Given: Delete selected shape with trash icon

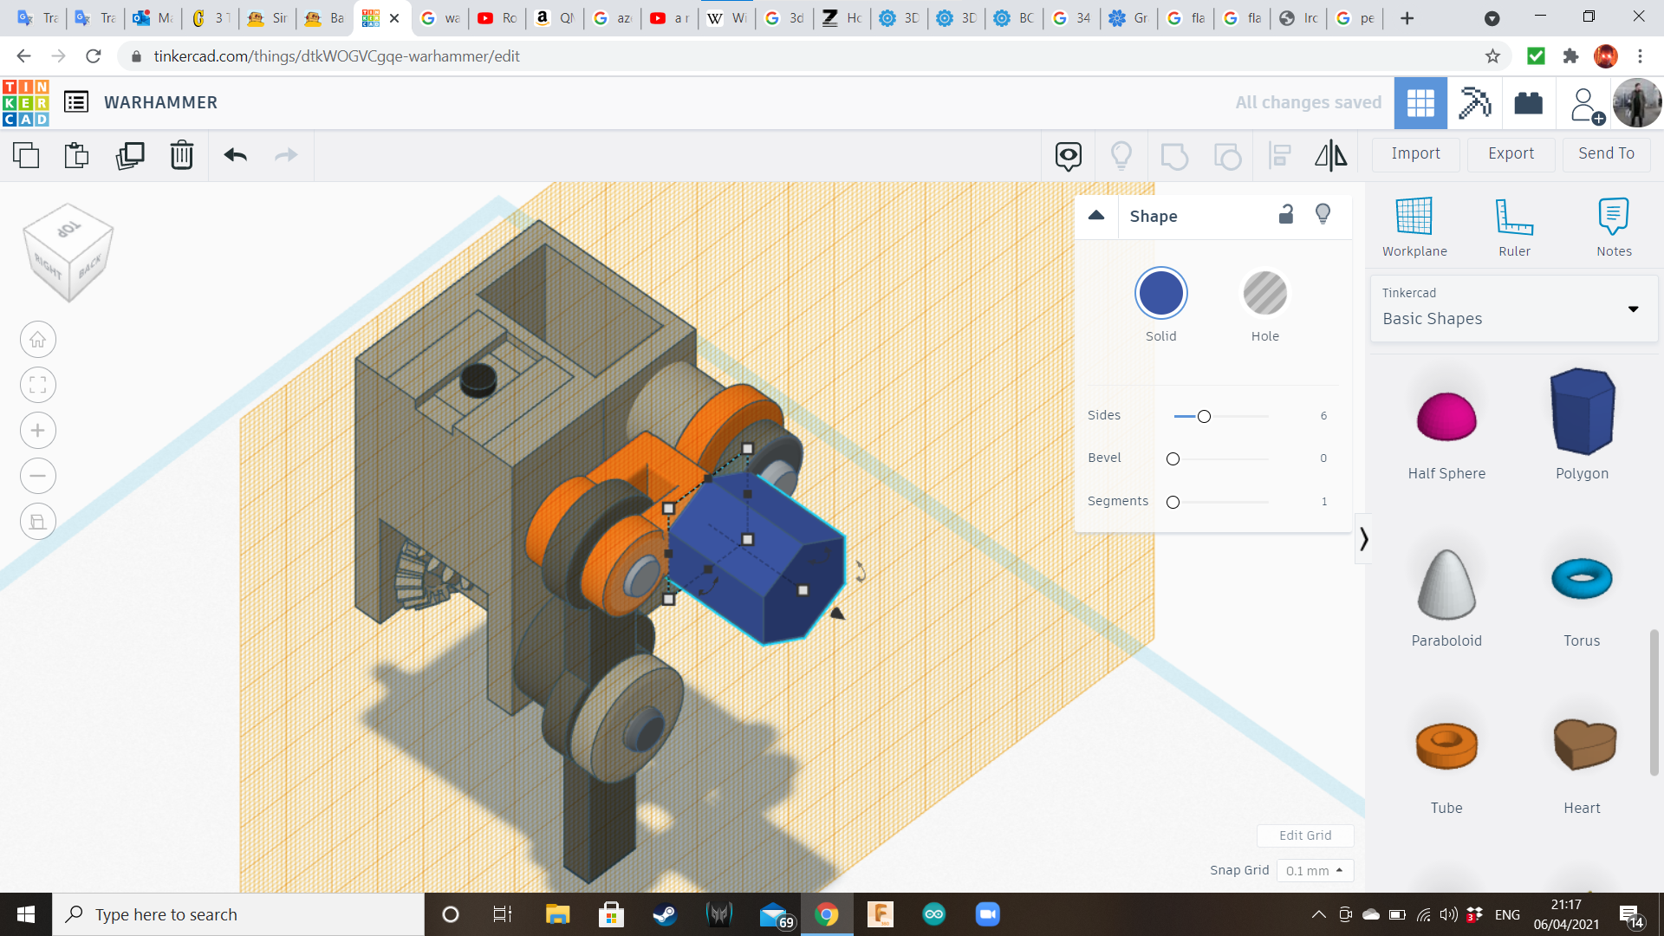Looking at the screenshot, I should tap(182, 155).
